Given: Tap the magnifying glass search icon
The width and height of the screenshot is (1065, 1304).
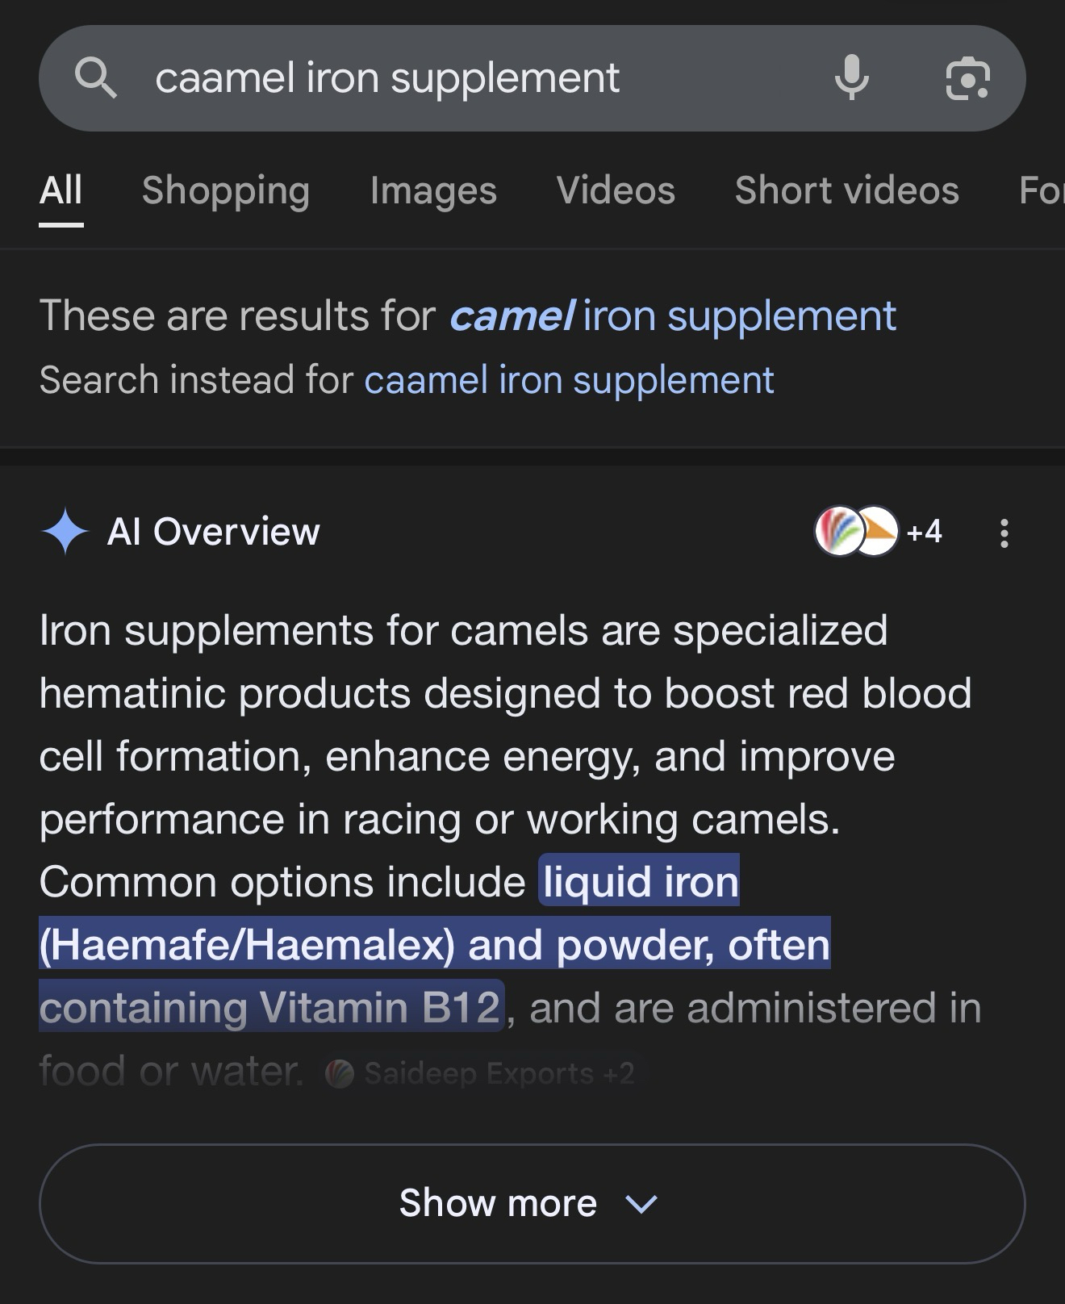Looking at the screenshot, I should 96,78.
